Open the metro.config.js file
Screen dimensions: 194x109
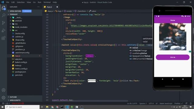pyautogui.click(x=21, y=69)
